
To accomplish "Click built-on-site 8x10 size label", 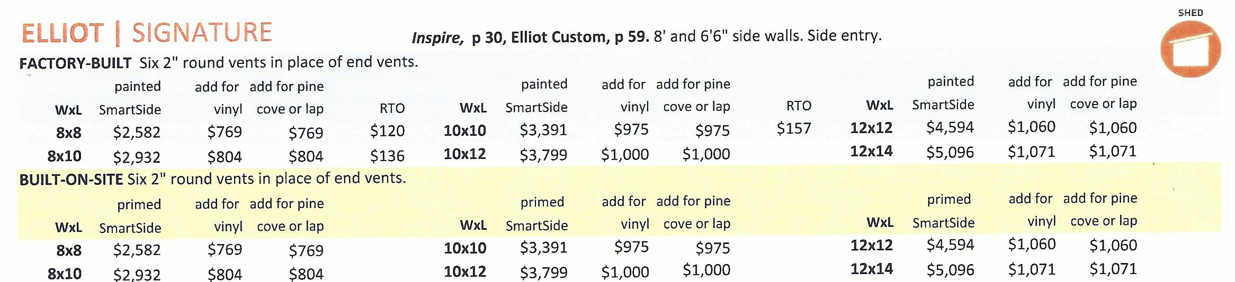I will [x=65, y=274].
